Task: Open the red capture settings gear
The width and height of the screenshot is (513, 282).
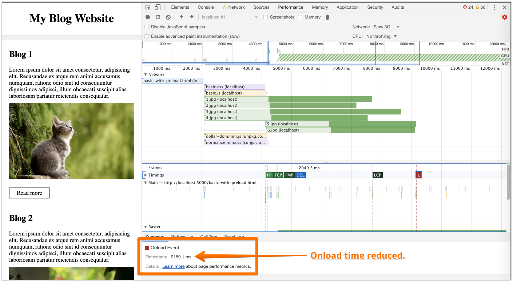Action: [504, 17]
